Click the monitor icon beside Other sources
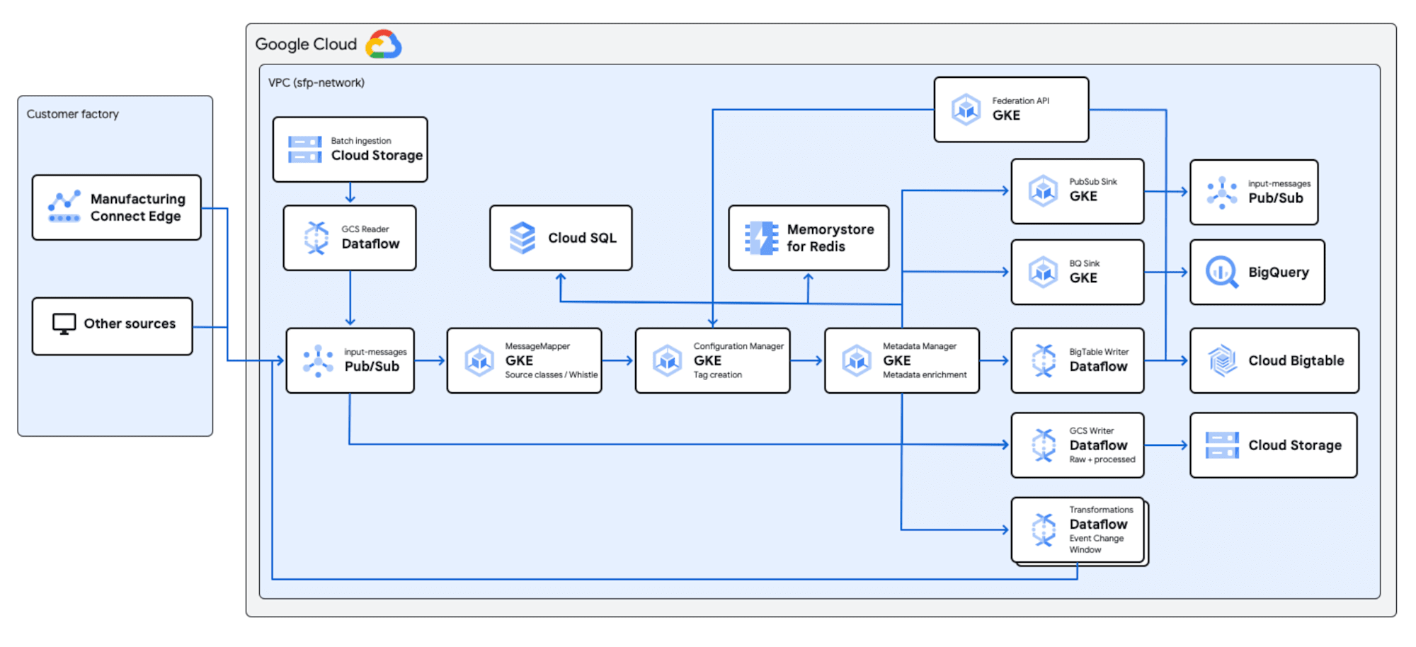The height and width of the screenshot is (647, 1416). tap(64, 323)
